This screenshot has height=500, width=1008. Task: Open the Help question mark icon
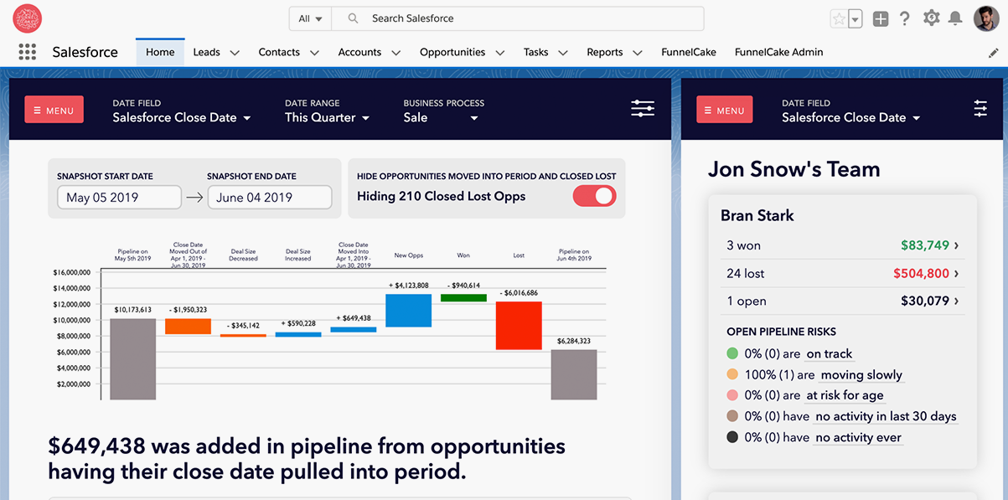pyautogui.click(x=905, y=18)
